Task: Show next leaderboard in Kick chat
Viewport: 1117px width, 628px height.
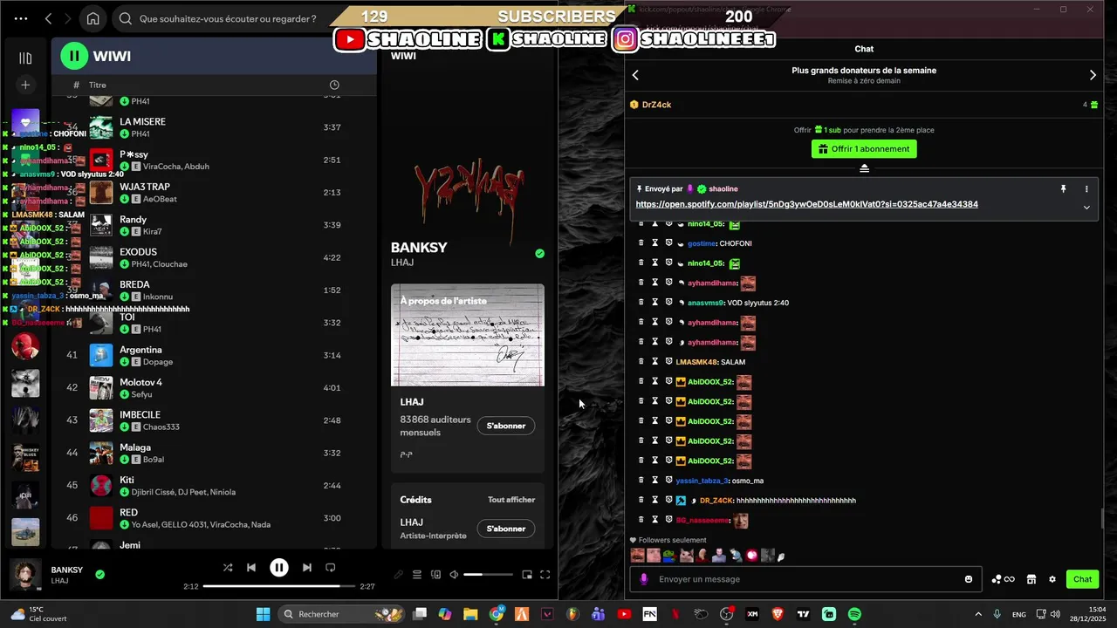Action: click(x=1093, y=75)
